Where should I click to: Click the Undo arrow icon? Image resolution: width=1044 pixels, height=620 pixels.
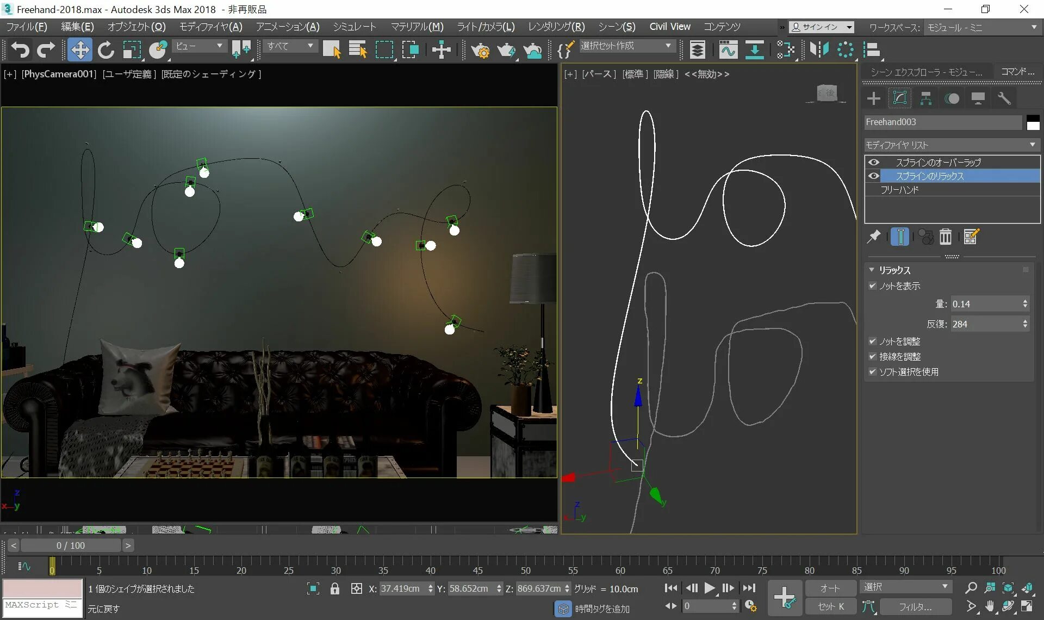20,50
